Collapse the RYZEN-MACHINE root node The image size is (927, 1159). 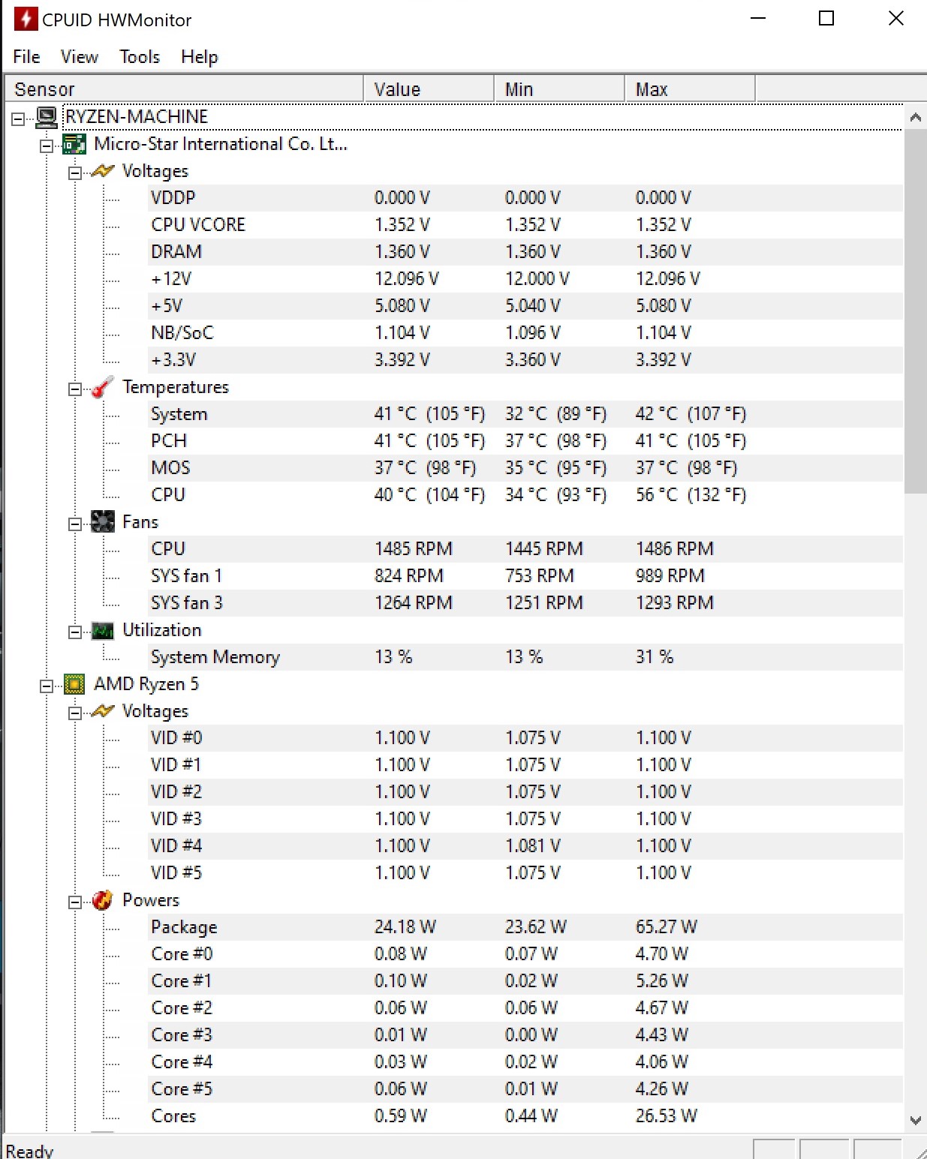tap(18, 119)
